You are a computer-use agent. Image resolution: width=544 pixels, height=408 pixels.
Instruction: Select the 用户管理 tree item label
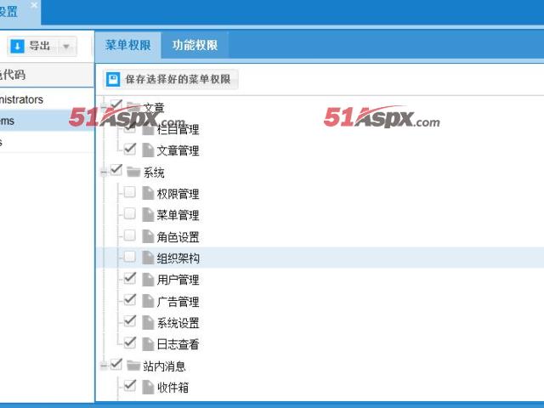(178, 280)
